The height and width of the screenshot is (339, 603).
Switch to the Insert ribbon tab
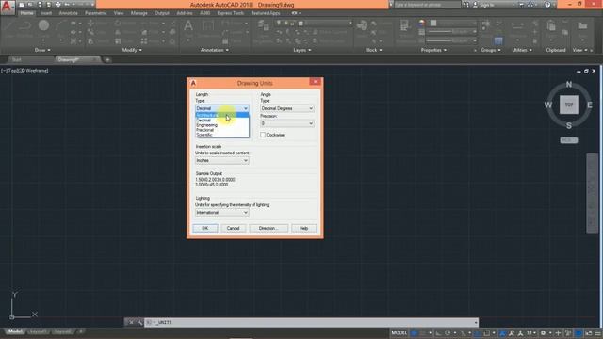[46, 13]
